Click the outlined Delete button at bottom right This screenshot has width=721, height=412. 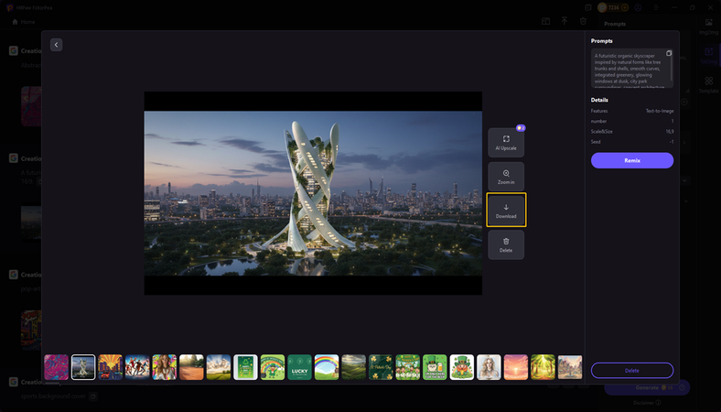point(631,370)
